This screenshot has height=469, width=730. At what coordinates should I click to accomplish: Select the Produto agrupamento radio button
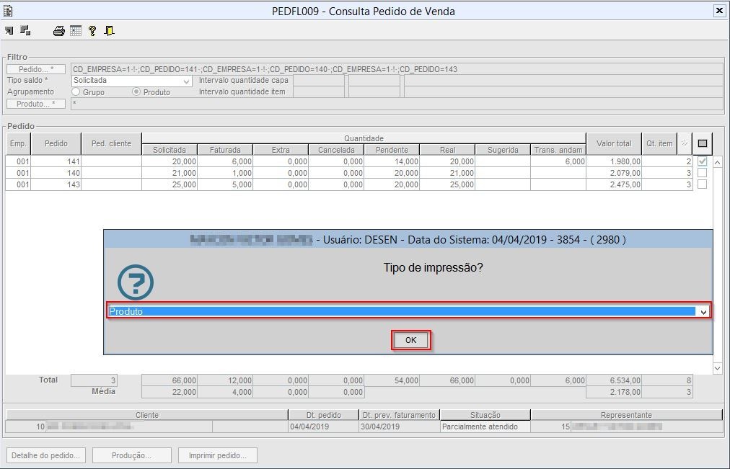136,92
